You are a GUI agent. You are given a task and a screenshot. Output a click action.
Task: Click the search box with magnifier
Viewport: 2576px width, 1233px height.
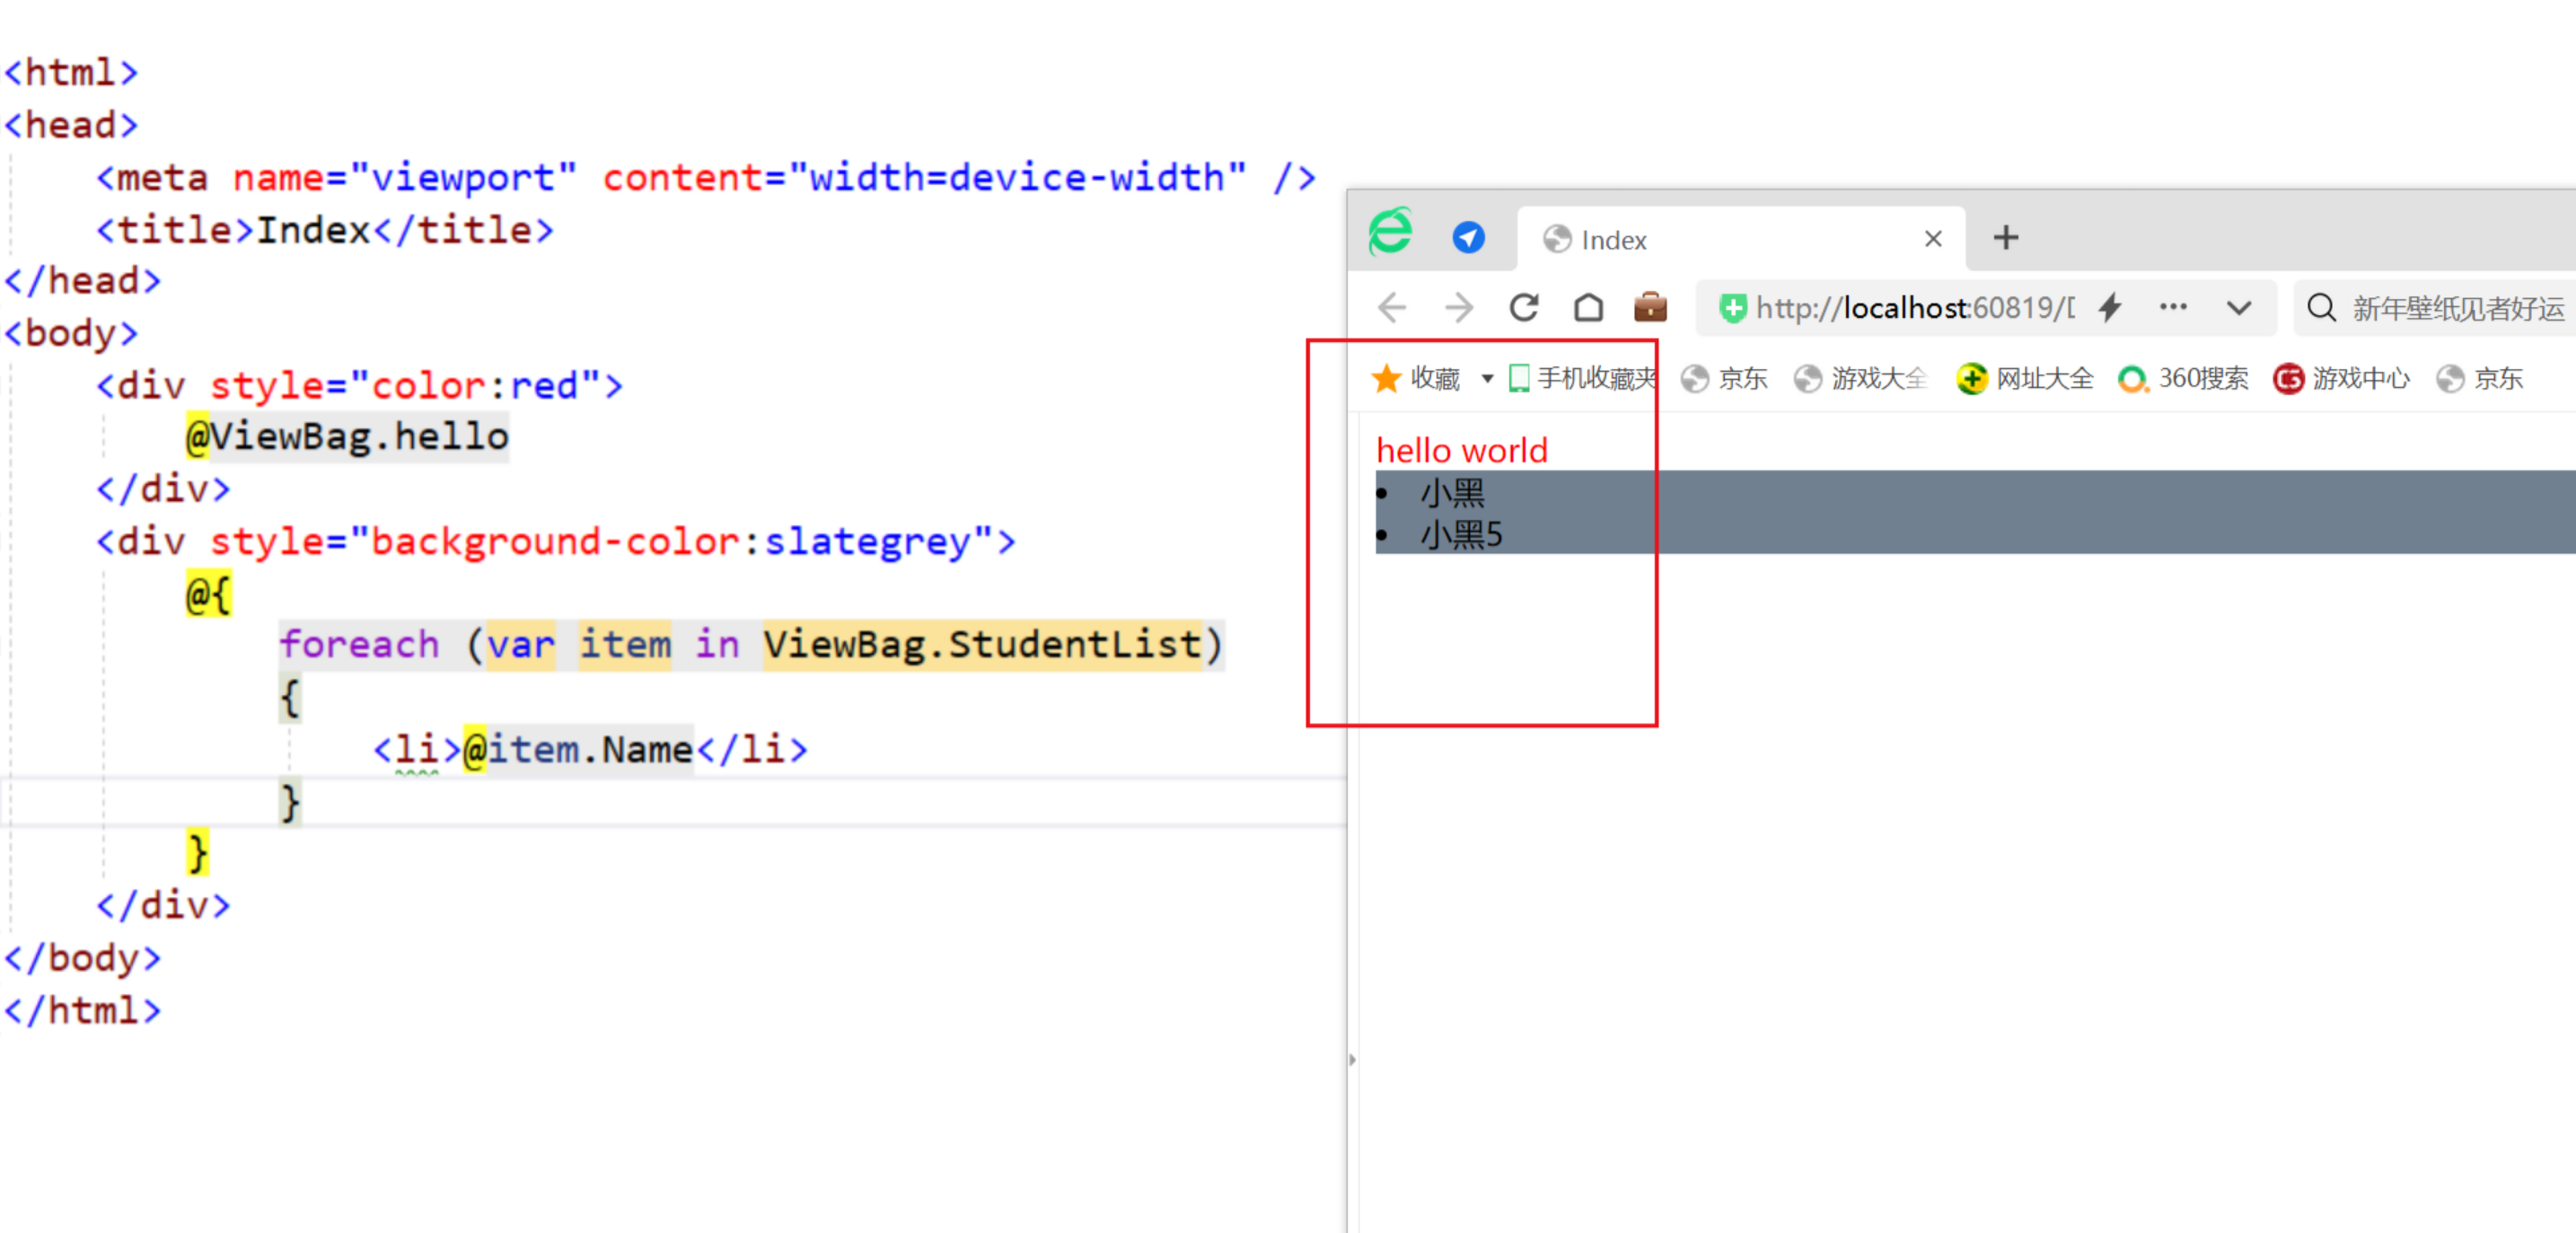coord(2435,308)
